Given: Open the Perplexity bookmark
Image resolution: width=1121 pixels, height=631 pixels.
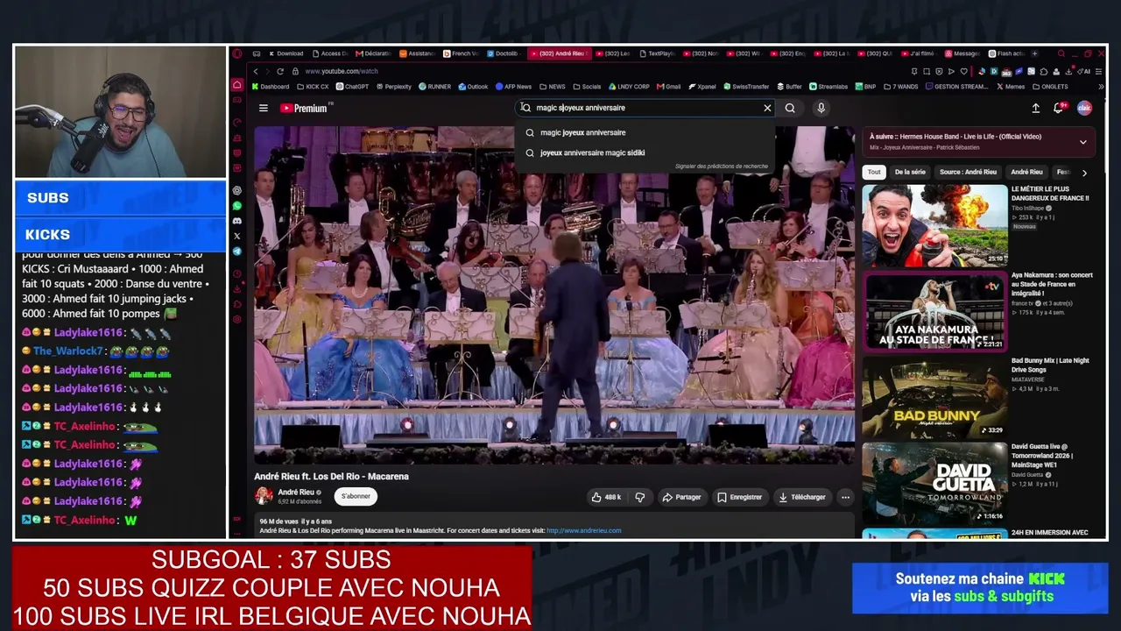Looking at the screenshot, I should tap(393, 87).
